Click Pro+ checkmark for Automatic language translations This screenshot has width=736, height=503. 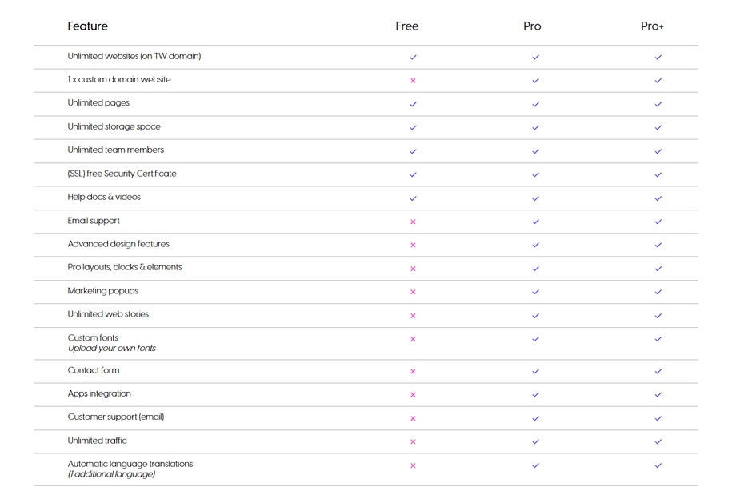[x=658, y=465]
